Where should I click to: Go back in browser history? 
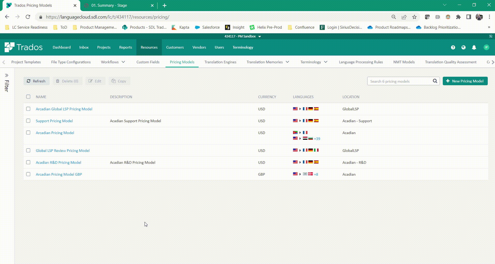click(7, 17)
